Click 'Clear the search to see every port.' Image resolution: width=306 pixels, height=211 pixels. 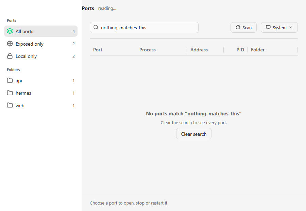194,123
